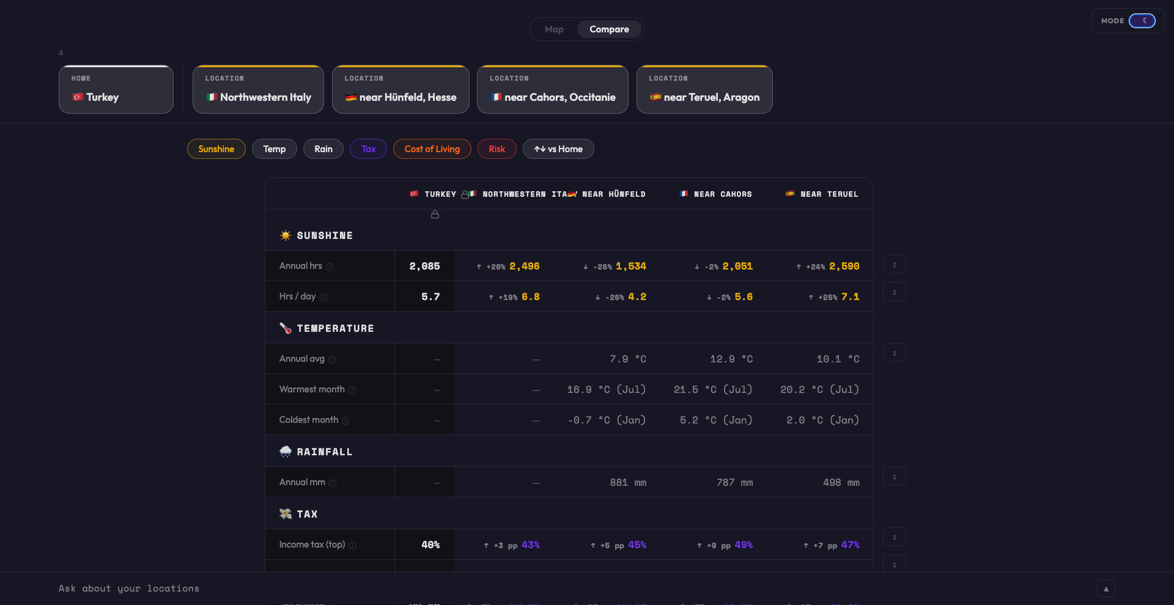Click reorder handle for Annual hrs row

tap(895, 265)
